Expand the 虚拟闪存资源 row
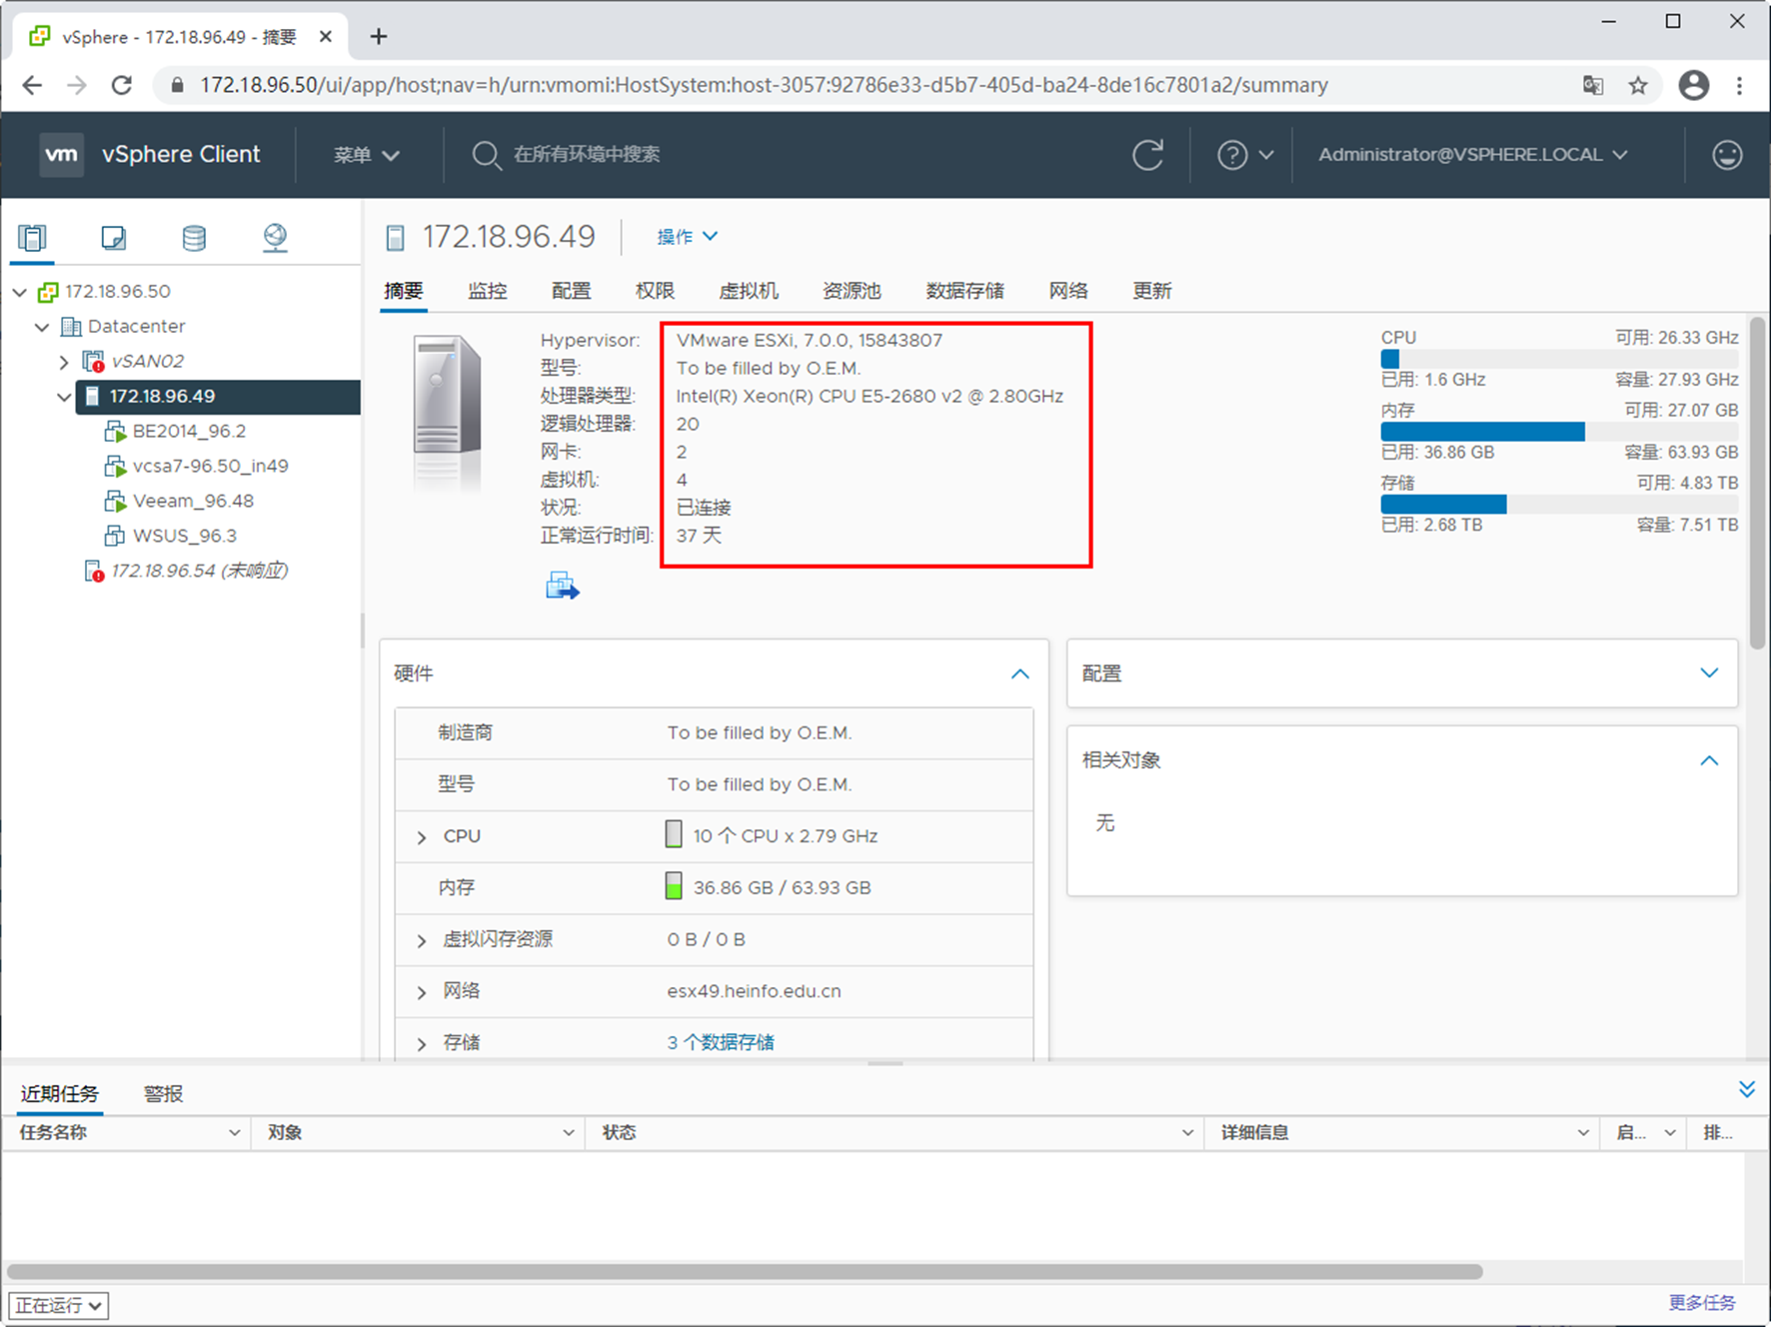 coord(422,940)
